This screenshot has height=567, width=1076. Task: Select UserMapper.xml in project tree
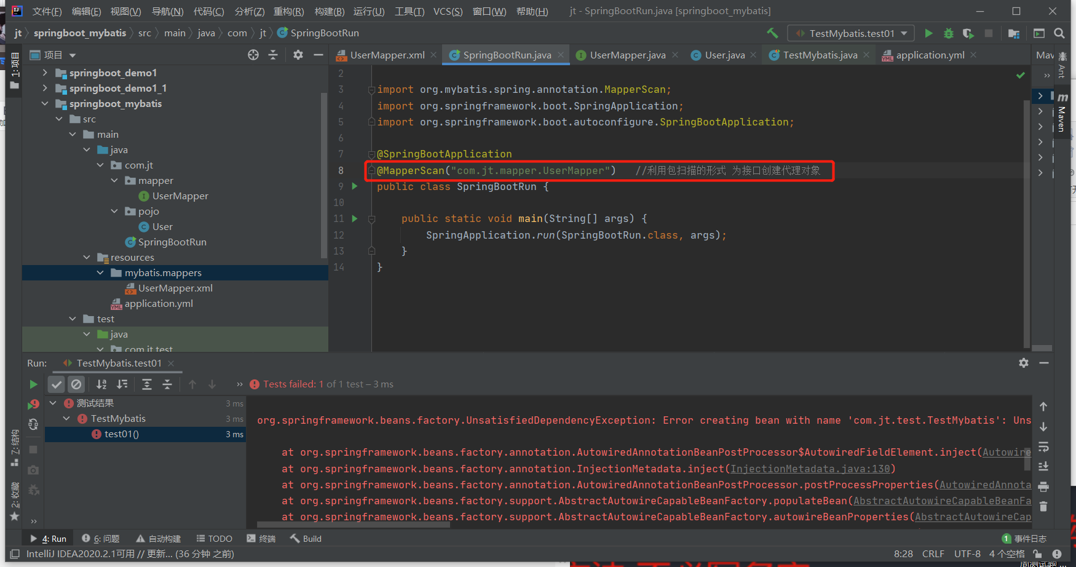point(175,288)
